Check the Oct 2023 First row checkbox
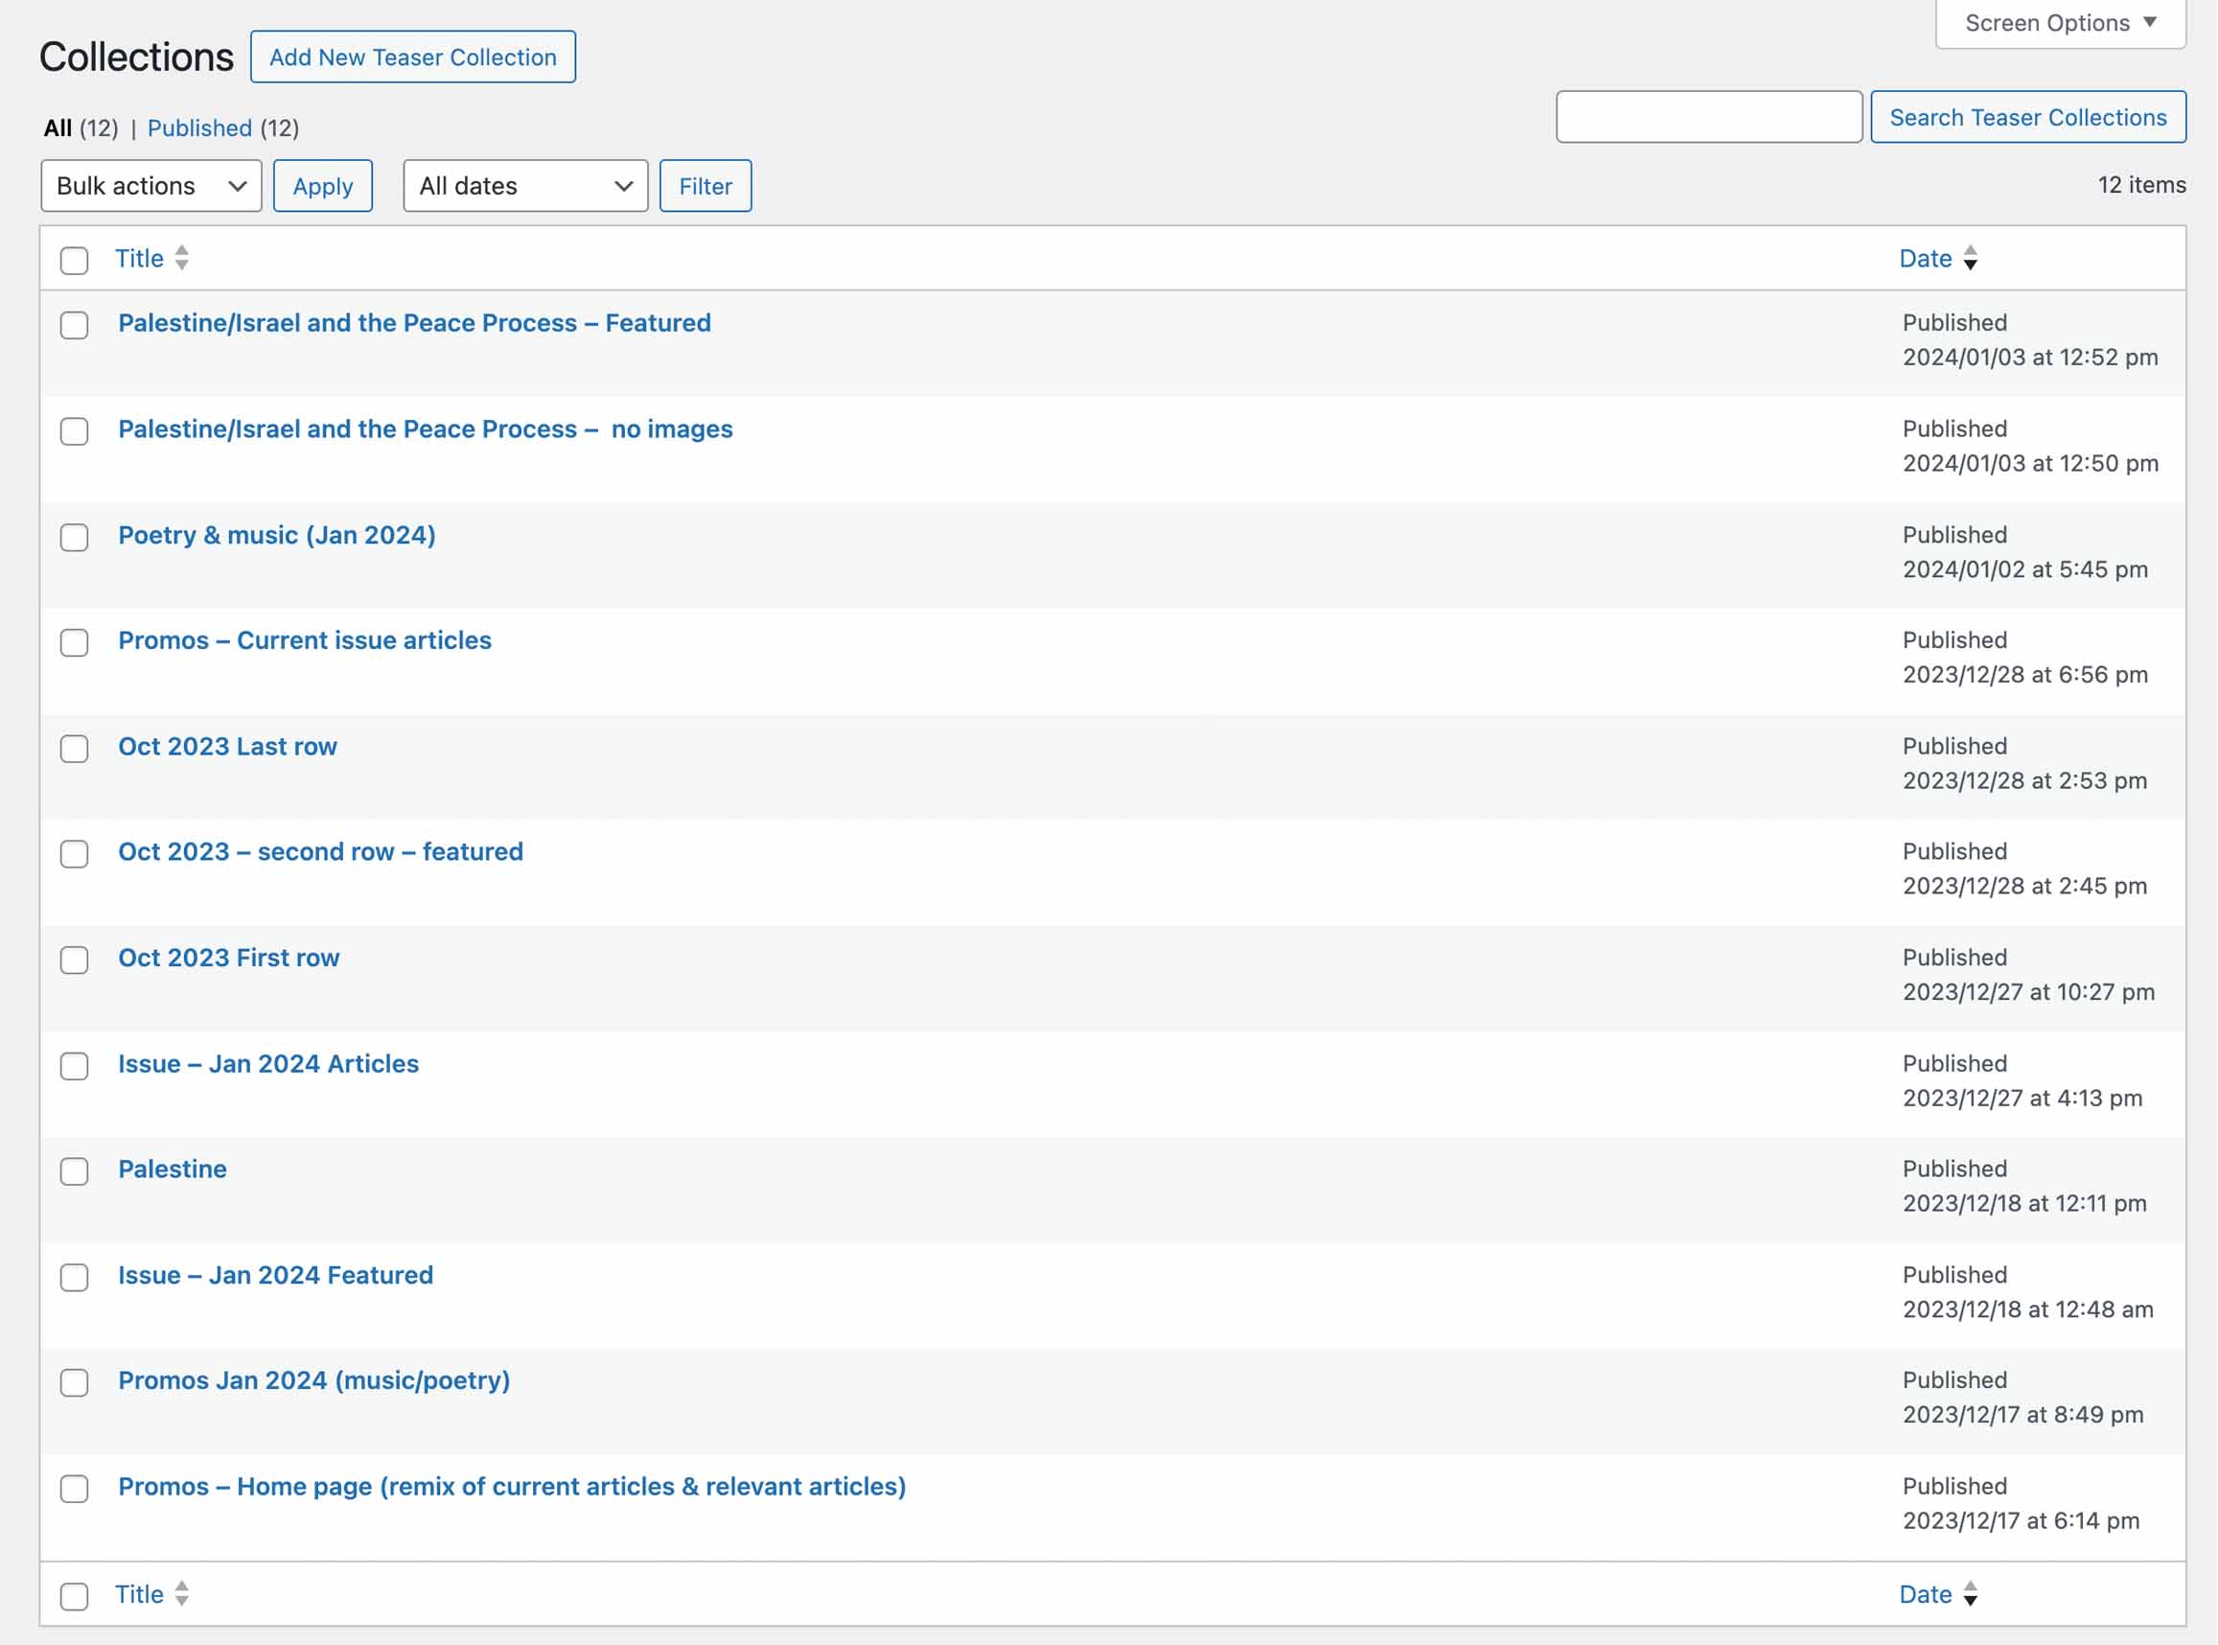Viewport: 2218px width, 1645px height. point(74,960)
